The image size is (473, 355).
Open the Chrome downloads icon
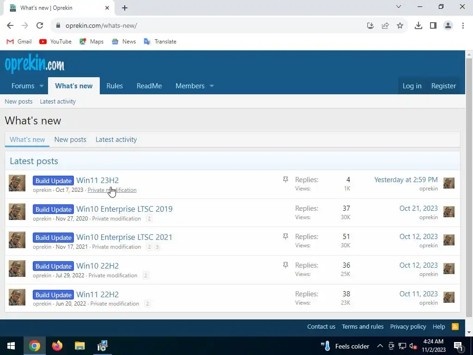[418, 26]
